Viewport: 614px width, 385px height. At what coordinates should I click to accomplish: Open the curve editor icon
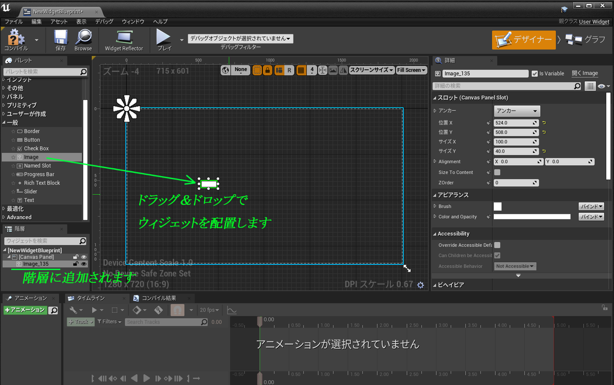tap(232, 310)
